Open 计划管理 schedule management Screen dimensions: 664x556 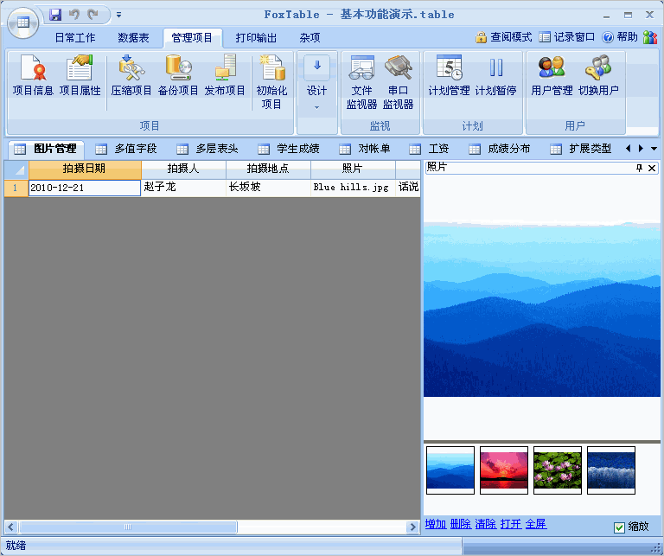(449, 75)
